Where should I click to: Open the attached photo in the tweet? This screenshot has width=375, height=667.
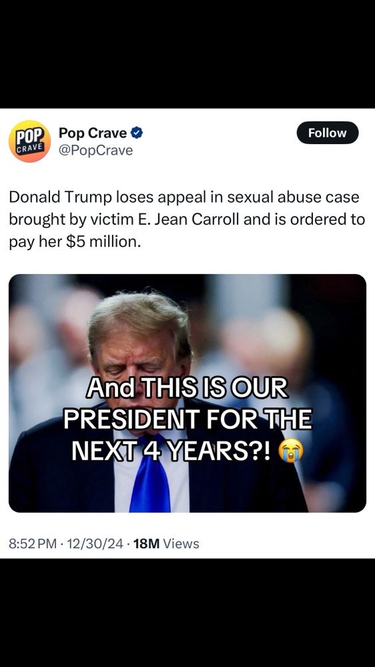tap(187, 393)
